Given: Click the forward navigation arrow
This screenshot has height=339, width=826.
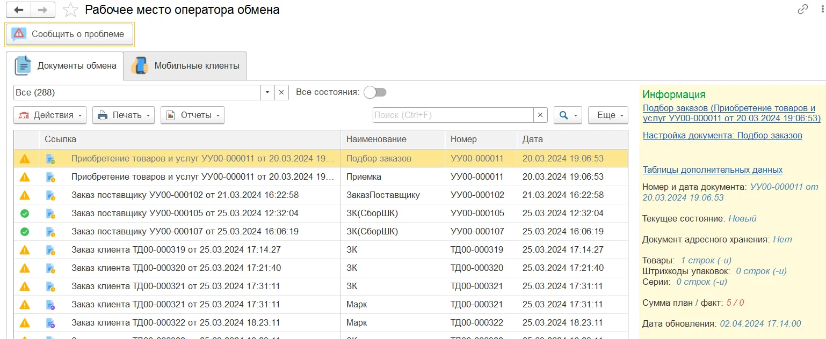Looking at the screenshot, I should (43, 10).
